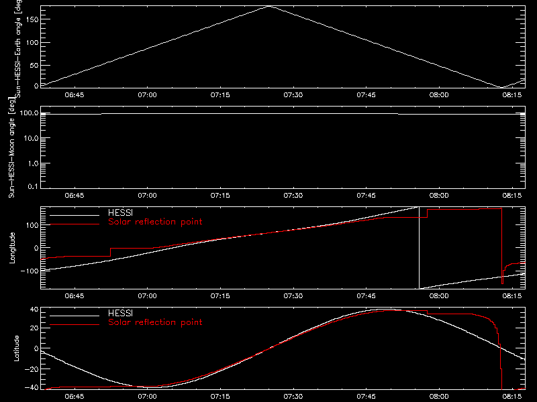Click the 100.0 tick on Moon angle plot
Image resolution: width=537 pixels, height=402 pixels.
click(x=29, y=113)
